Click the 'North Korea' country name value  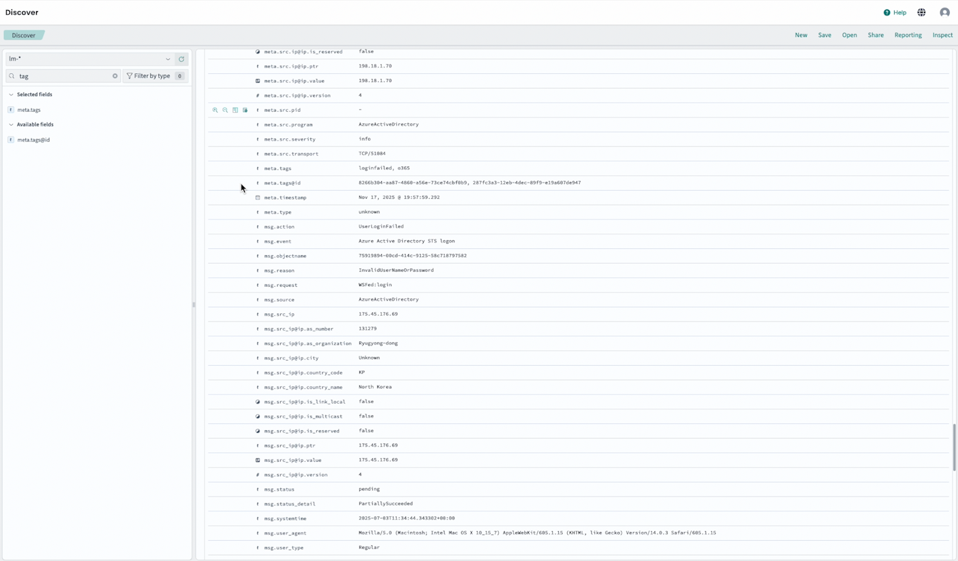(375, 387)
